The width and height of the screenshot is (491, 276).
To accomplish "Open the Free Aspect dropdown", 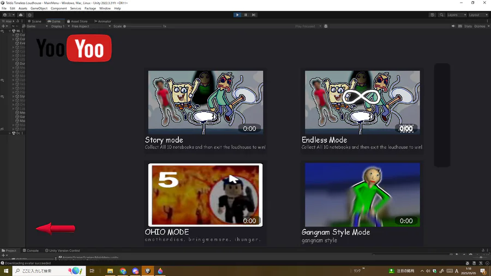I will coord(91,26).
